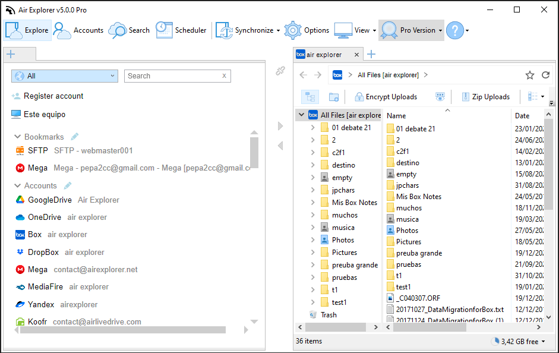Click the file list horizontal scrollbar

429,327
